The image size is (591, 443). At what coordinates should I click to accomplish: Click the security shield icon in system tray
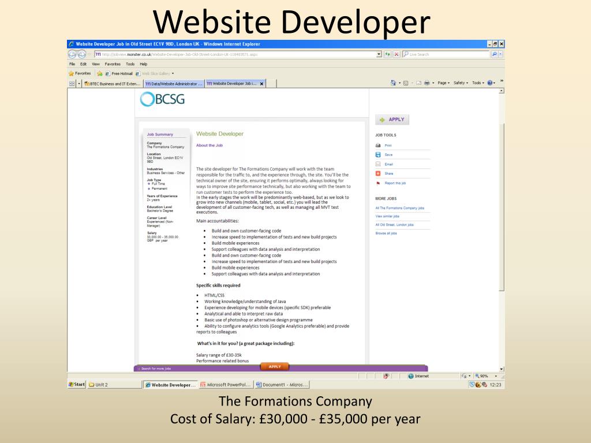[x=472, y=385]
